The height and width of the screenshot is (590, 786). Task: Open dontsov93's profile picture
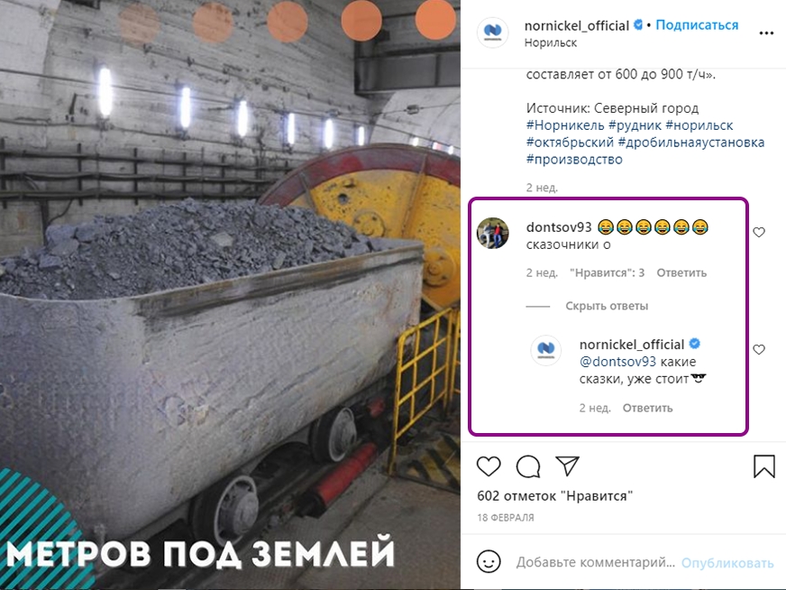(x=493, y=233)
